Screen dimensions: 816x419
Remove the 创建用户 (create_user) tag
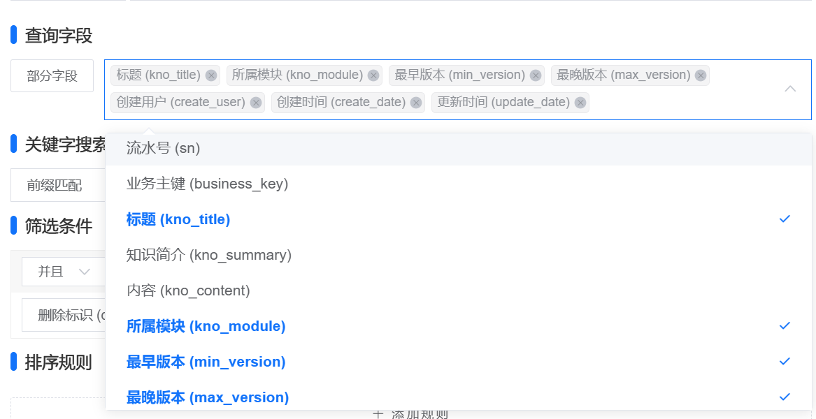(256, 103)
